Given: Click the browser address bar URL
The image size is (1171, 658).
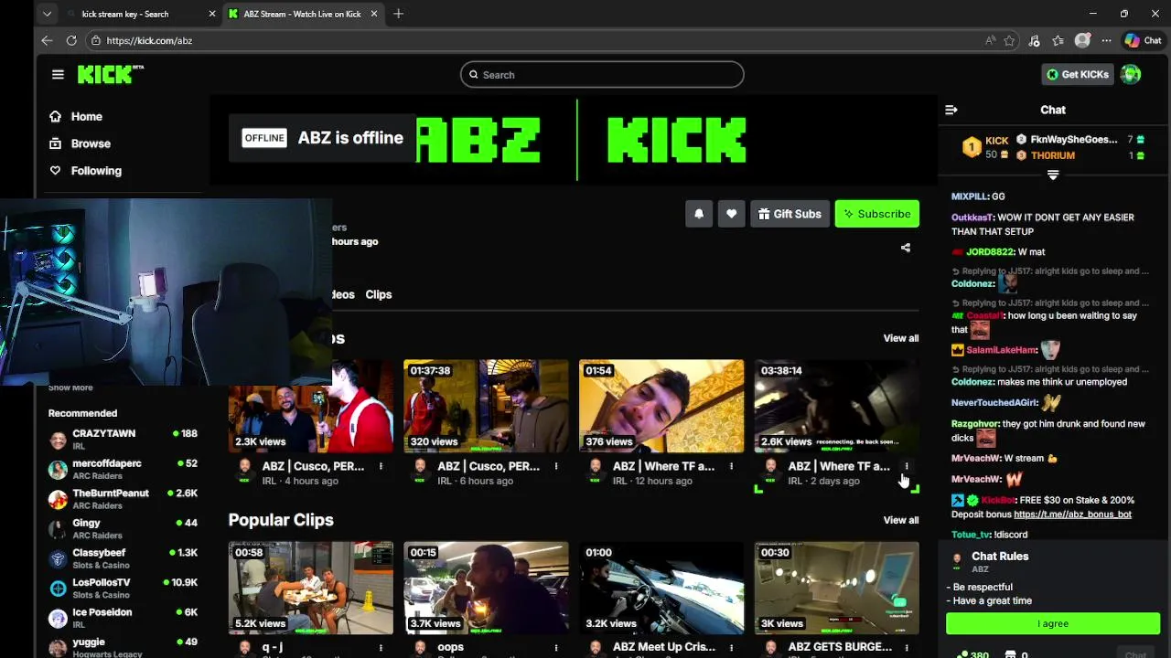Looking at the screenshot, I should [149, 40].
